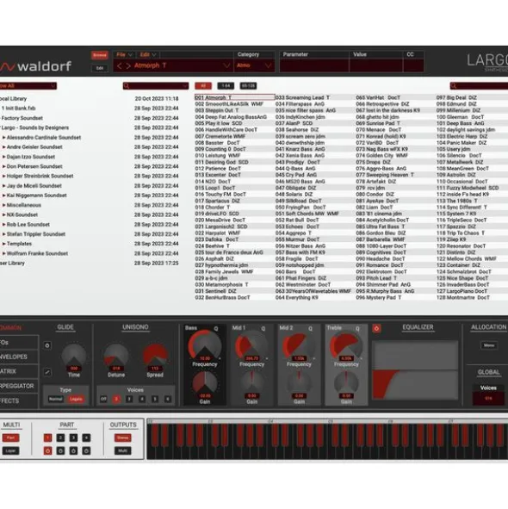The image size is (508, 509).
Task: Toggle power icon under Part 4
Action: coord(86,451)
